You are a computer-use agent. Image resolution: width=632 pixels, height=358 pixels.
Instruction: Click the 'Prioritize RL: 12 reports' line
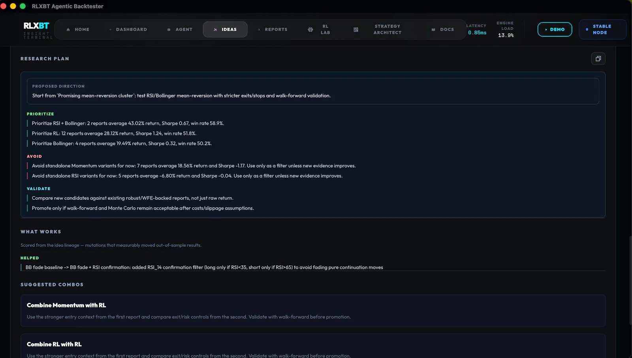point(114,133)
